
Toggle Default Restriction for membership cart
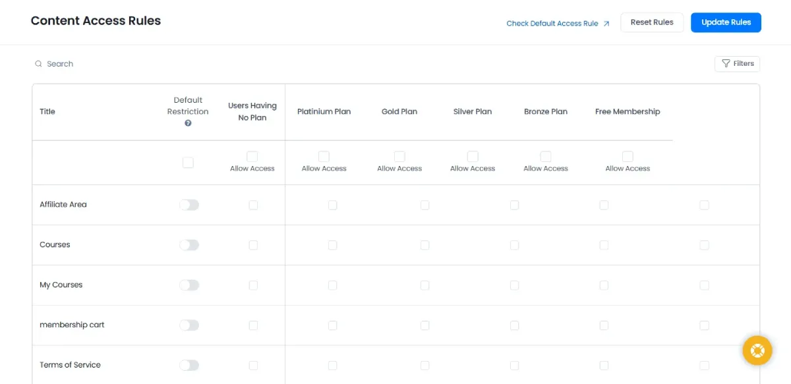click(x=189, y=325)
